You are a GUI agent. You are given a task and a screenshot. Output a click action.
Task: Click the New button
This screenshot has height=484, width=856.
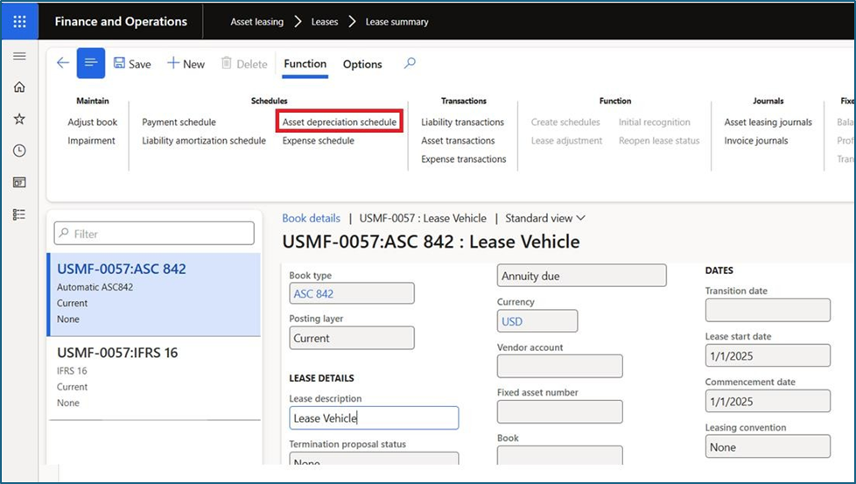(x=186, y=64)
